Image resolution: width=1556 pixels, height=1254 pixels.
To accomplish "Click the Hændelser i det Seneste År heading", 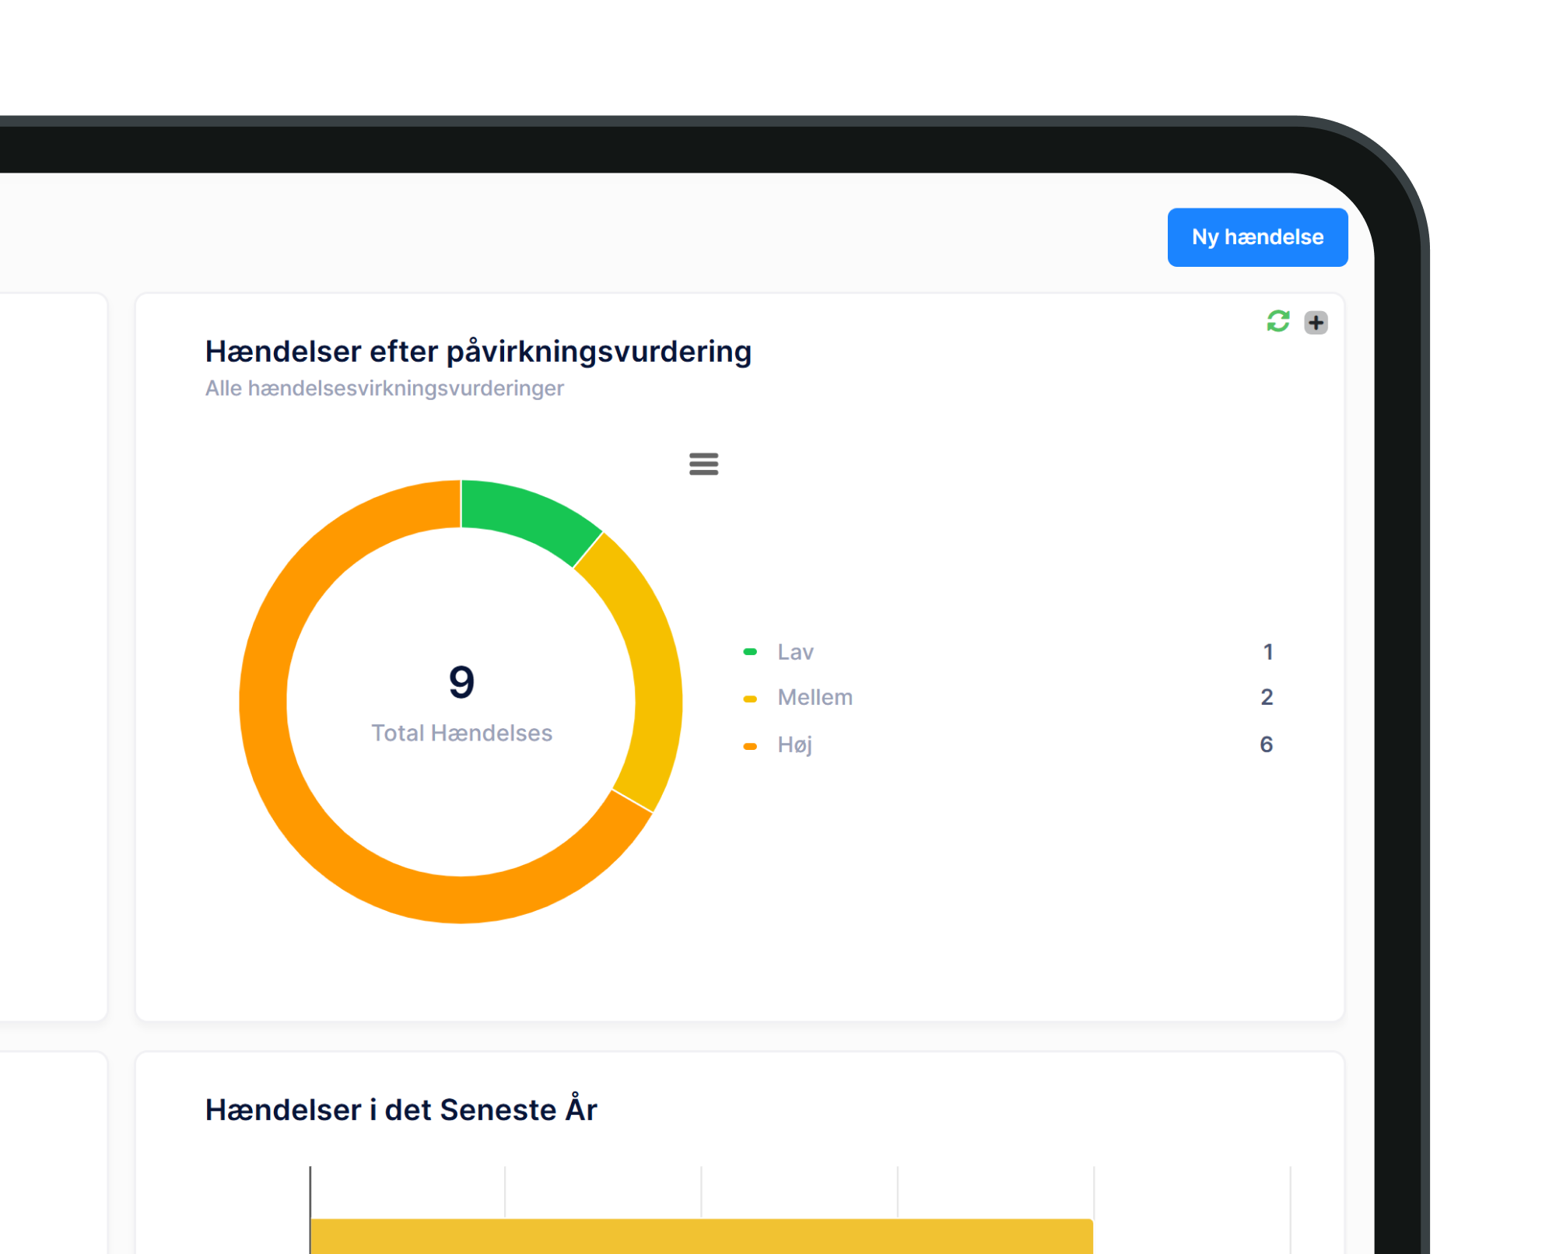I will (x=401, y=1110).
